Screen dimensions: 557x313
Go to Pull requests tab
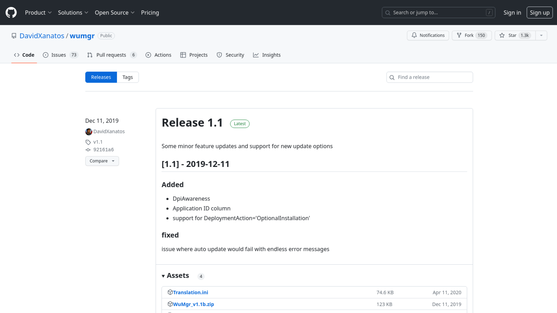click(111, 55)
